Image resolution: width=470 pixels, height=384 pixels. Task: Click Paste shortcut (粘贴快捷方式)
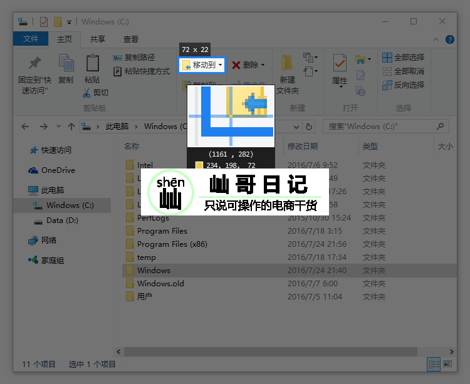(x=142, y=71)
